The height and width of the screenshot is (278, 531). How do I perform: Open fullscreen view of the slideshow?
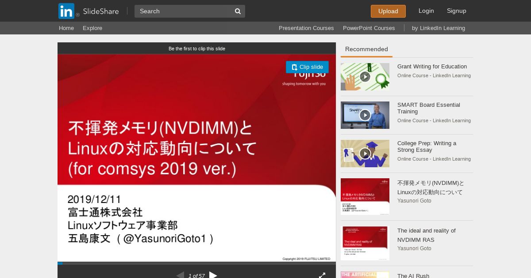[x=322, y=275]
